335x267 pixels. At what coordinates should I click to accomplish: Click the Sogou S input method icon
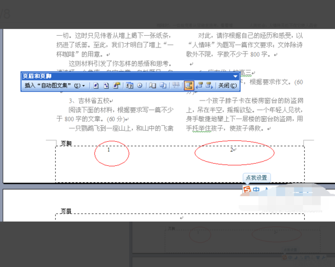(247, 189)
